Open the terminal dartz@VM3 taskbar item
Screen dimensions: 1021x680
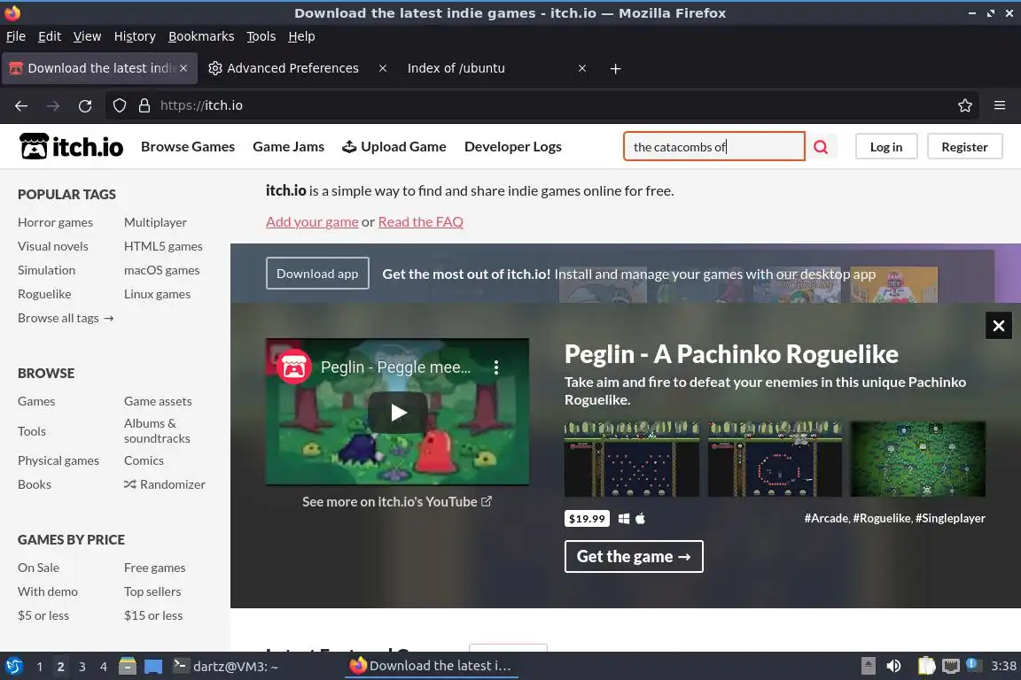click(x=226, y=666)
